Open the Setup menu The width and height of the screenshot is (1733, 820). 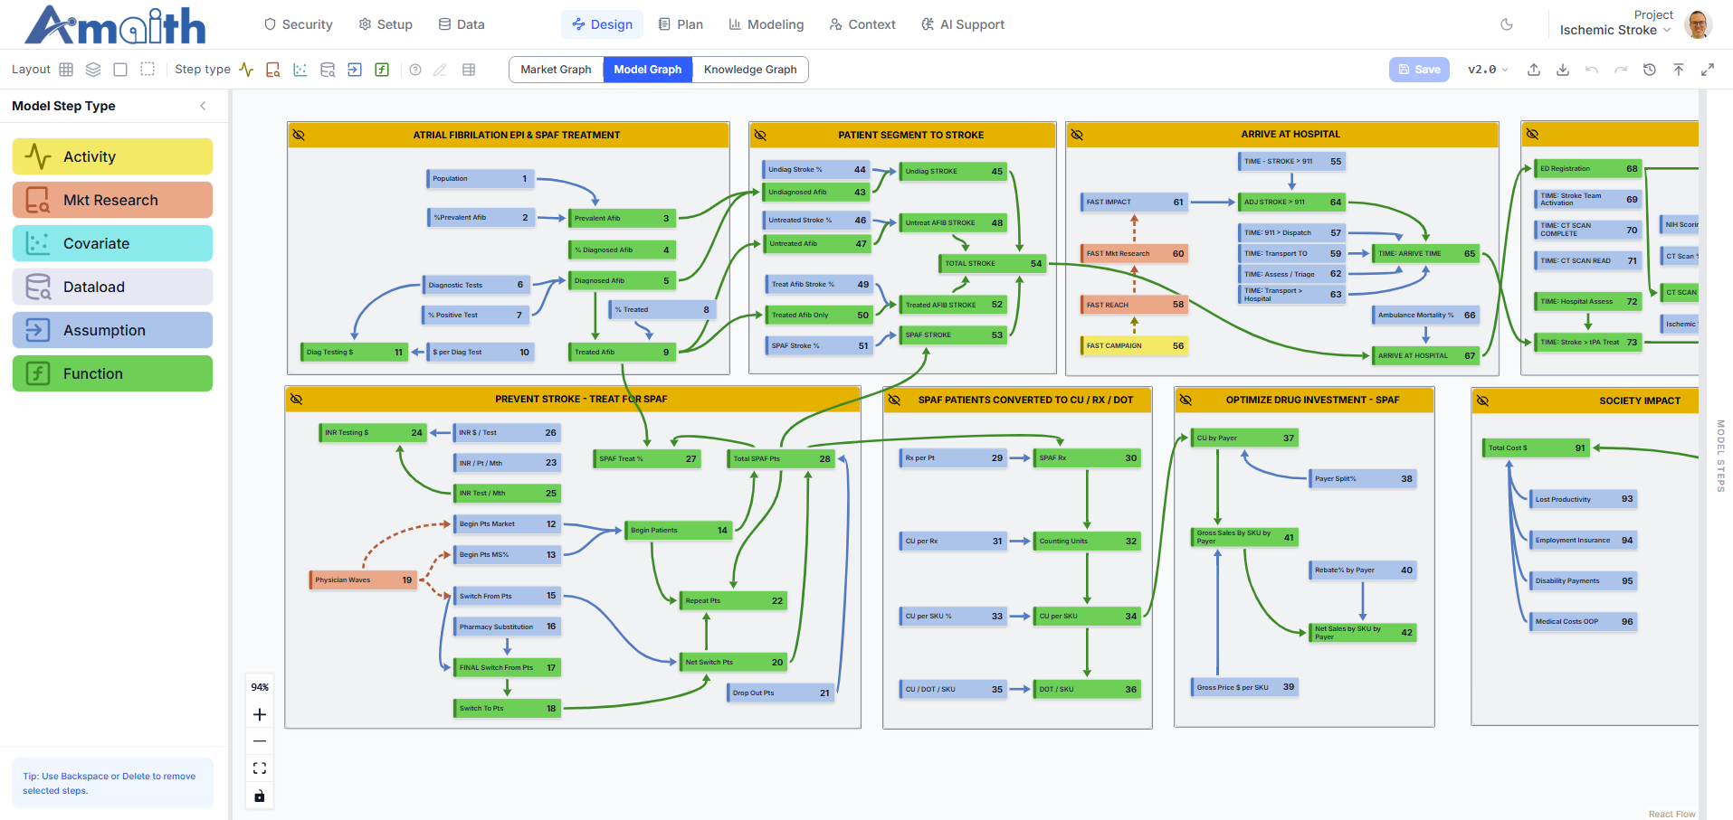point(386,24)
